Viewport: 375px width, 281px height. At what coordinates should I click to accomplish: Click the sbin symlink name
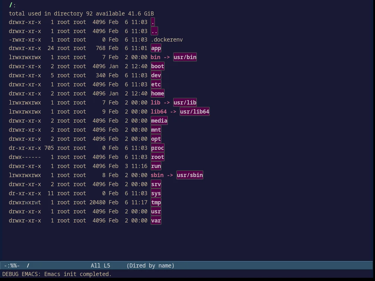pyautogui.click(x=157, y=175)
